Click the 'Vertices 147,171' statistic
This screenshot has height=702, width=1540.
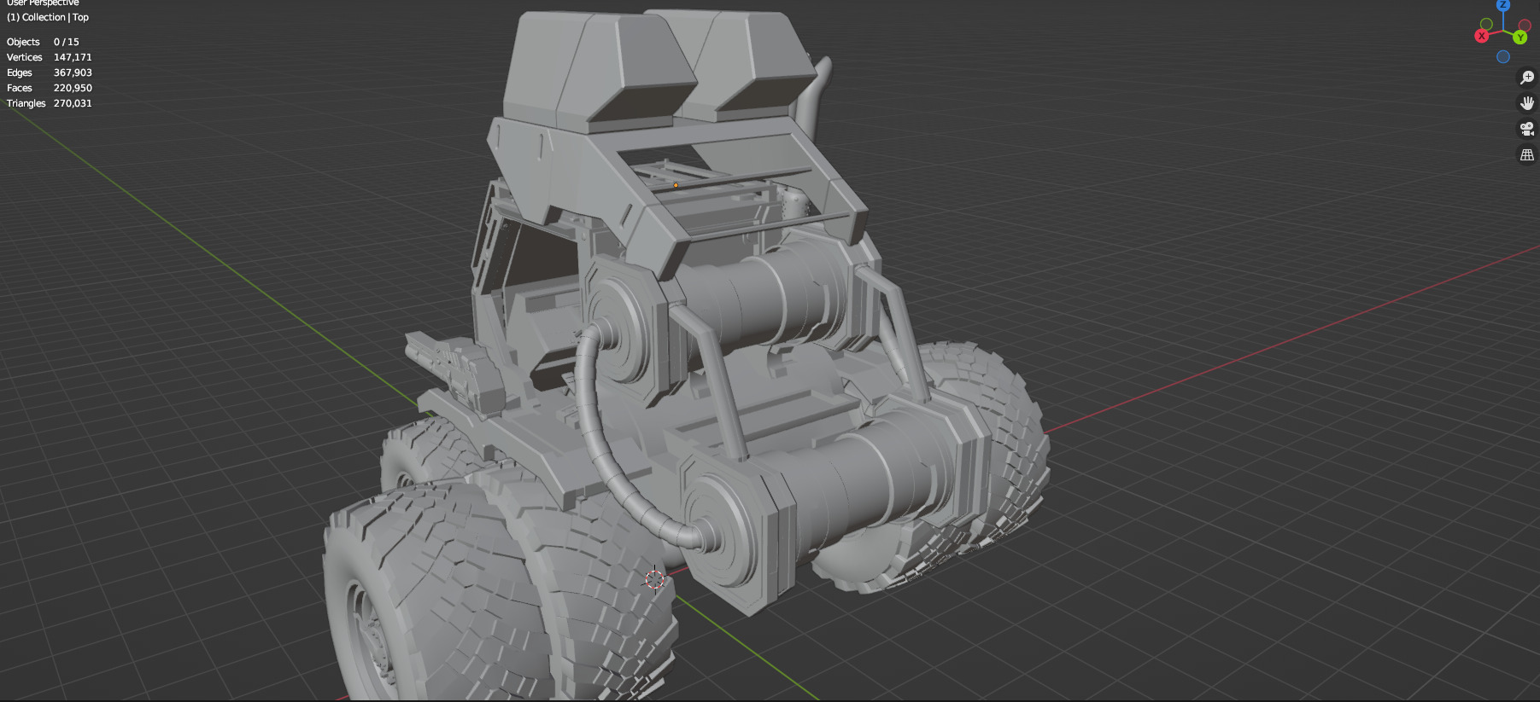coord(50,57)
